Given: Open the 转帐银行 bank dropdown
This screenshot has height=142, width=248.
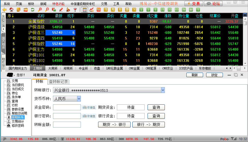Looking at the screenshot, I should pos(163,90).
